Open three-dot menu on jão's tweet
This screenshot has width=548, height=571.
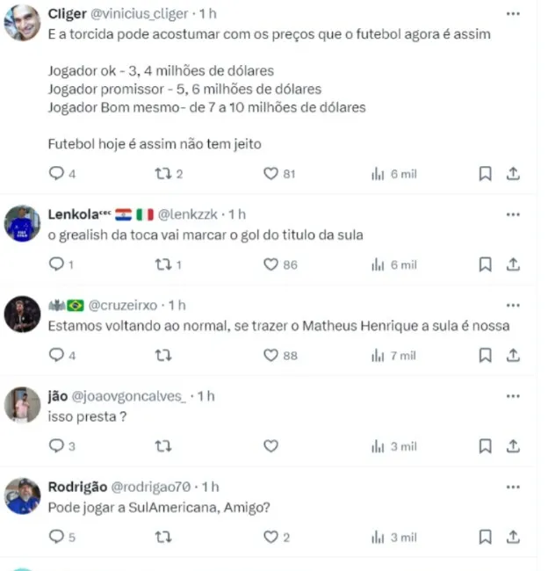[513, 396]
